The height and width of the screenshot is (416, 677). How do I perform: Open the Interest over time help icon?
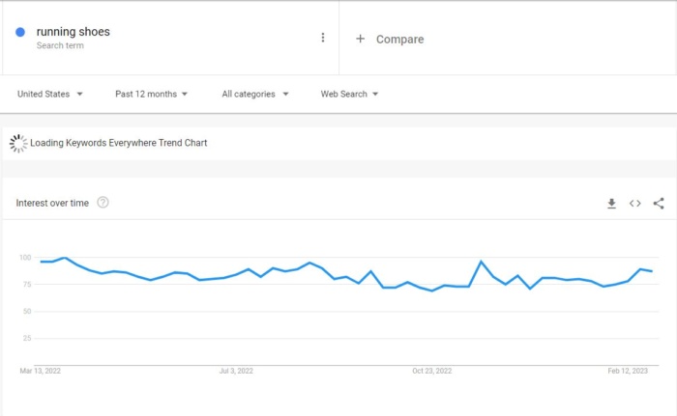[103, 202]
